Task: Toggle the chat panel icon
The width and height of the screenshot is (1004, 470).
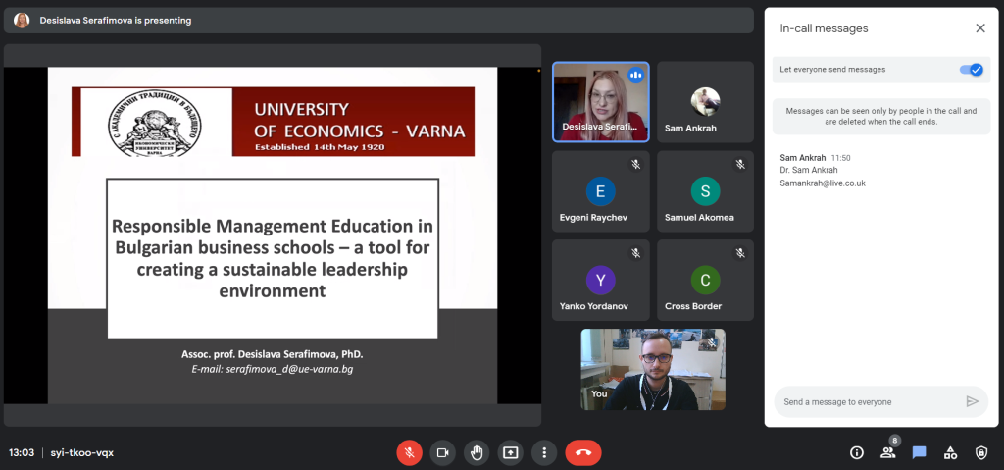Action: tap(920, 452)
